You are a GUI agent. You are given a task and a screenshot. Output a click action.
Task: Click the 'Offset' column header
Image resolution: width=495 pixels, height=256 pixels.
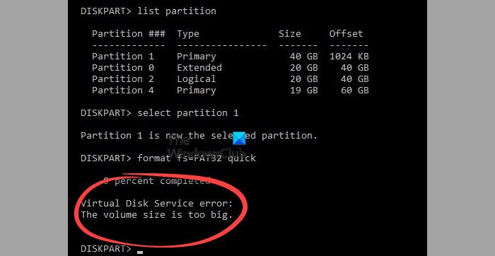[346, 34]
